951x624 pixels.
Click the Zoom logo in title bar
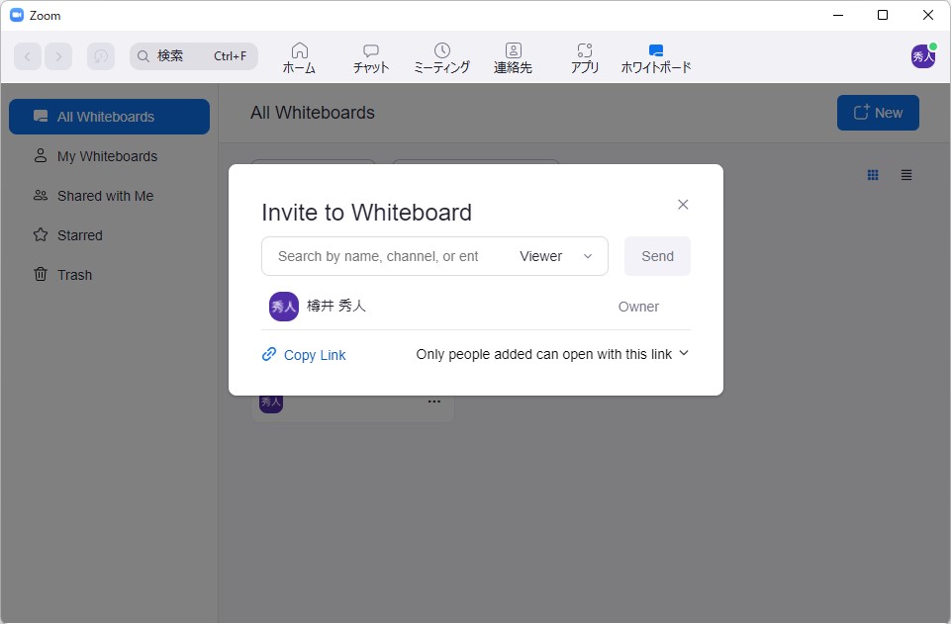pos(17,15)
